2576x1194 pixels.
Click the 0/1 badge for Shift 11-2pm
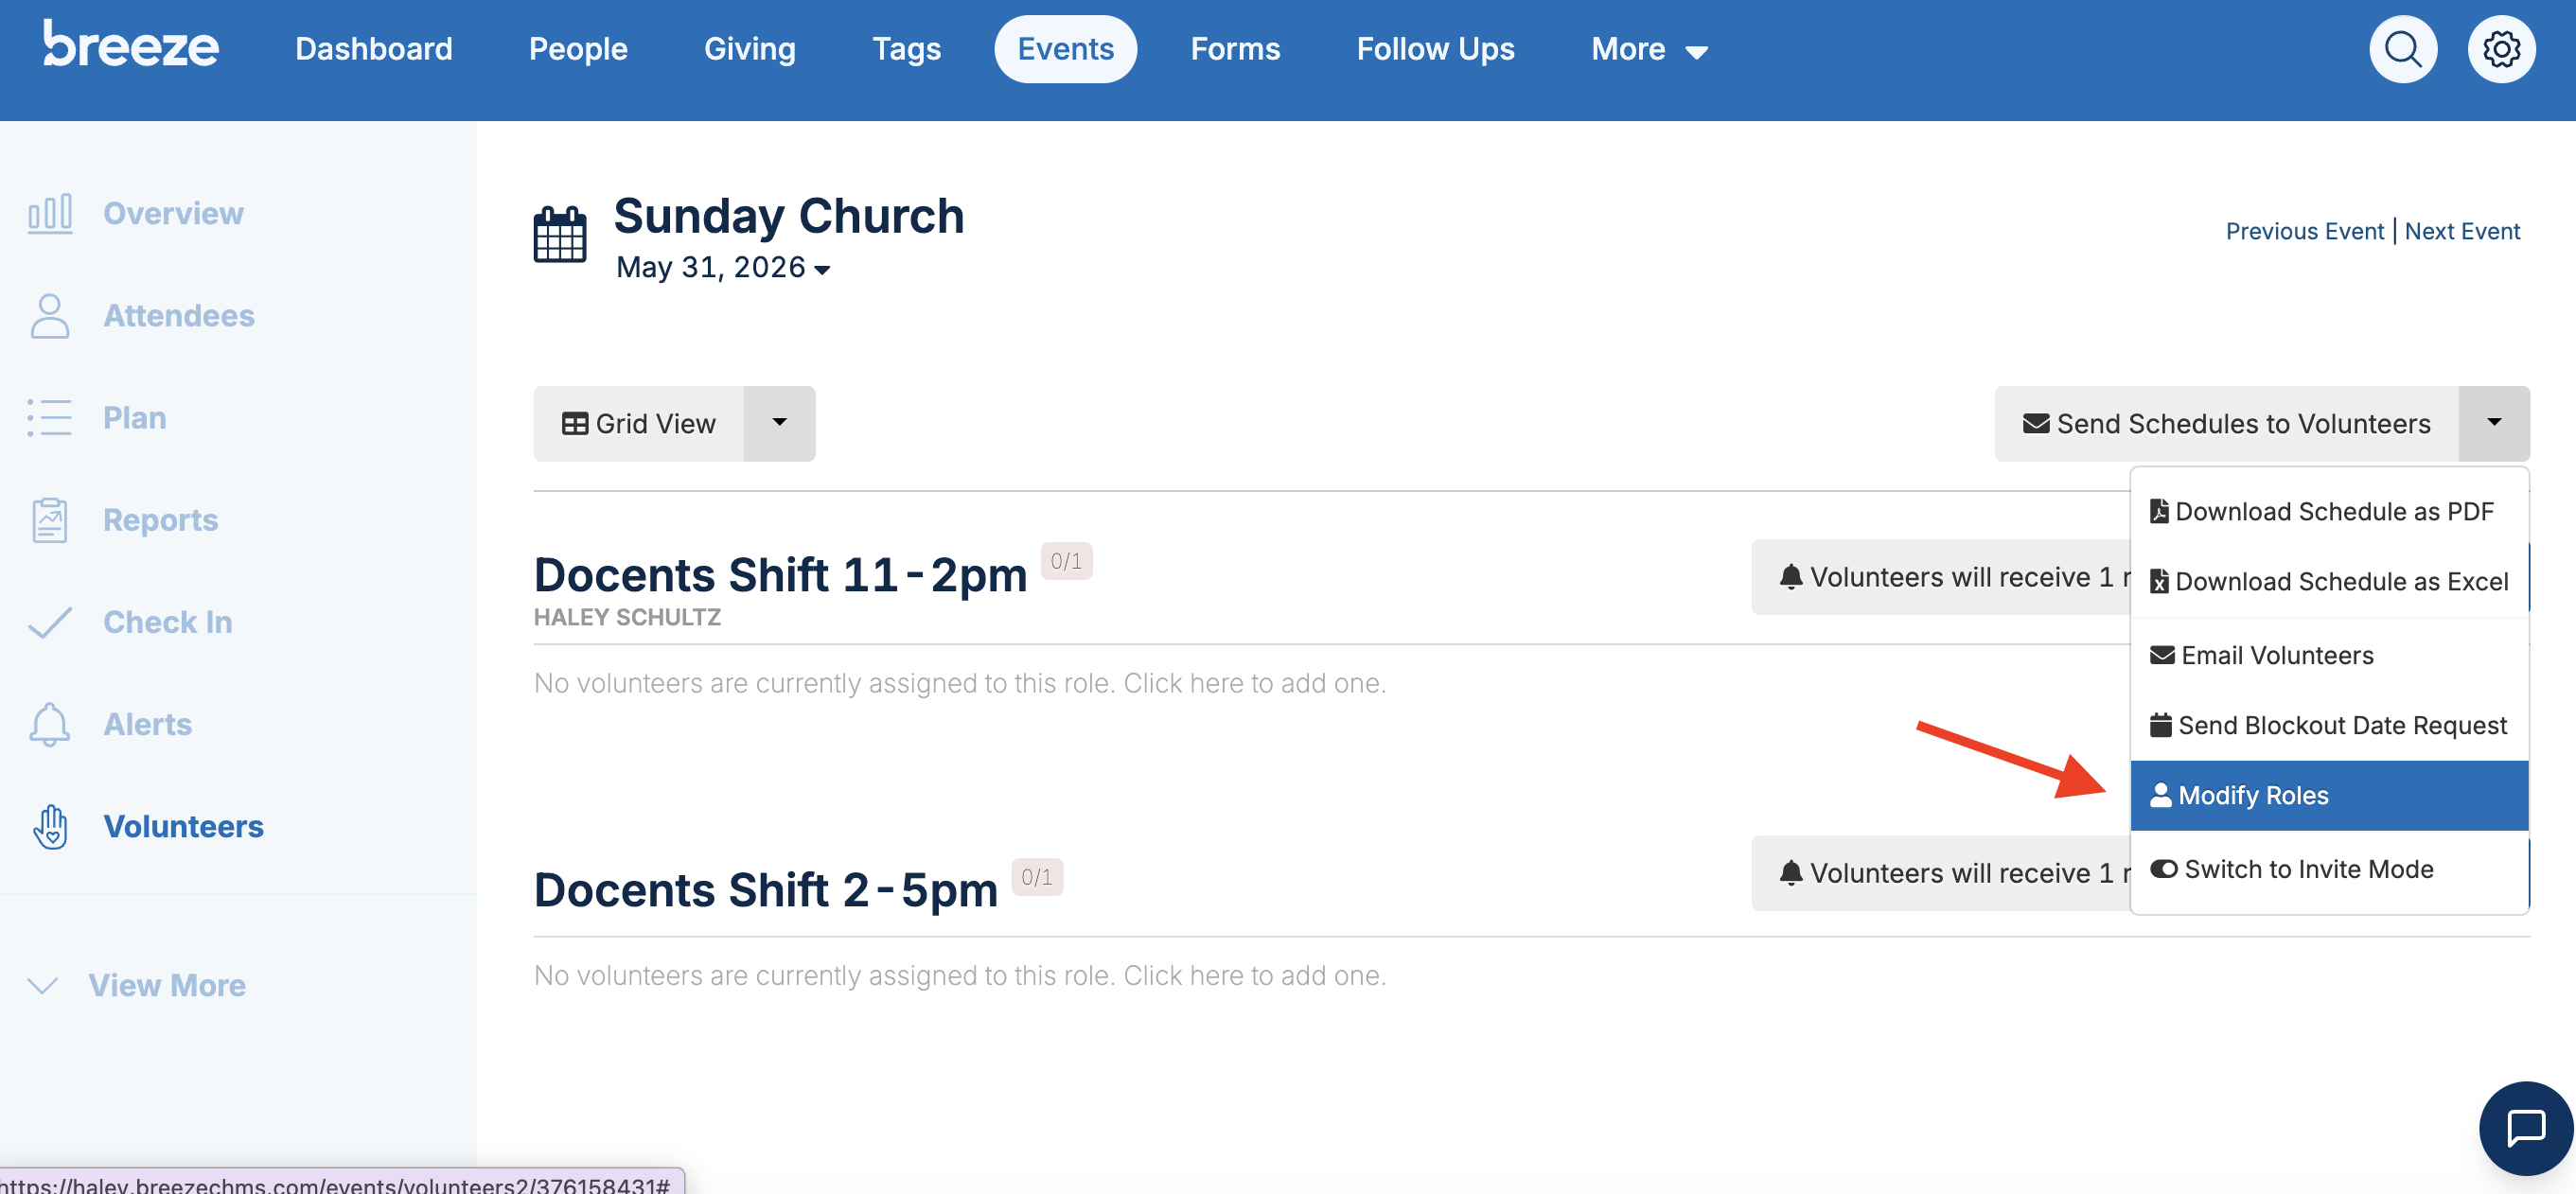tap(1066, 561)
